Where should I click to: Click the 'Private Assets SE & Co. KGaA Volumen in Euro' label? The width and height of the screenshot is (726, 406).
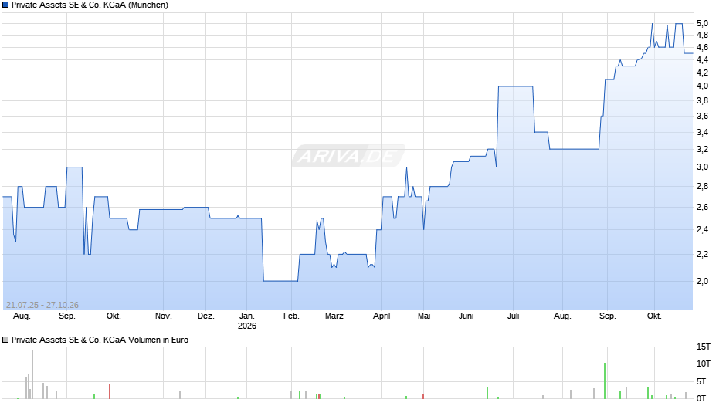click(100, 340)
